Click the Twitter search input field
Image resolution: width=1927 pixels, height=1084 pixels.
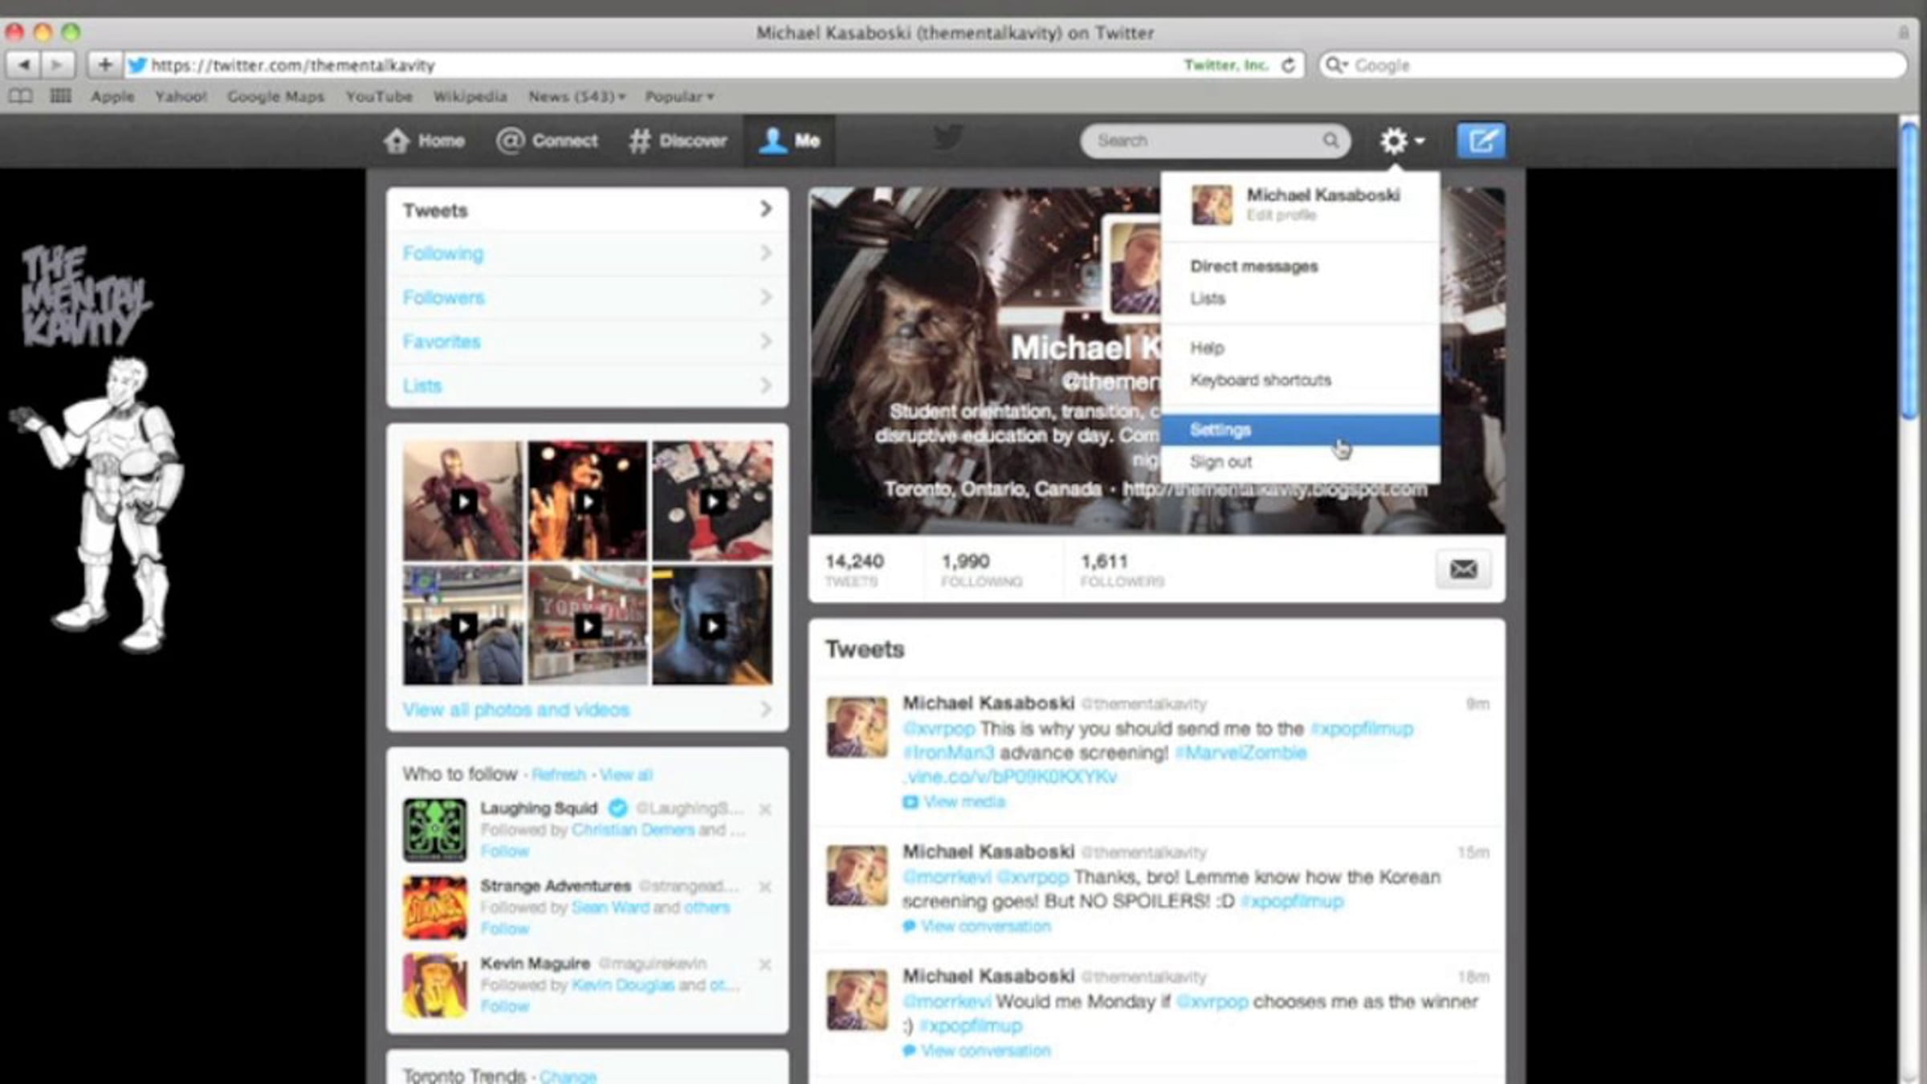point(1200,141)
